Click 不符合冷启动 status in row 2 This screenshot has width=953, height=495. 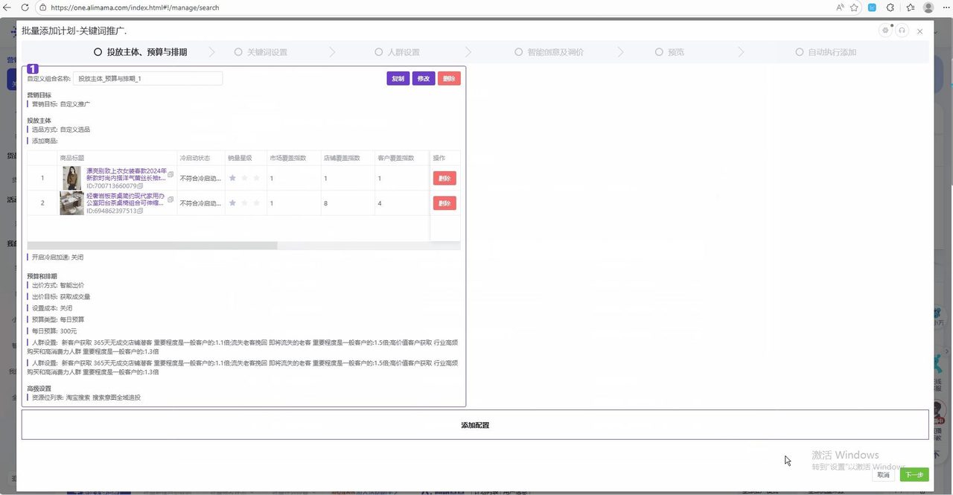[x=200, y=203]
